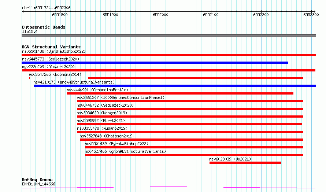This screenshot has width=326, height=192.
Task: Select the red bar under esv3547265
Action: pos(196,78)
